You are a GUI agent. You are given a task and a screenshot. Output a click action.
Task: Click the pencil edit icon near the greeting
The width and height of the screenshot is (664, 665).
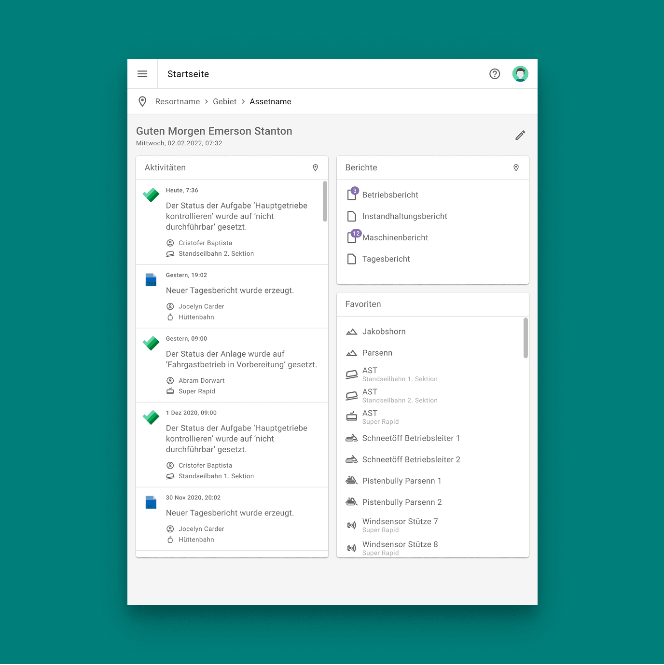click(x=520, y=135)
